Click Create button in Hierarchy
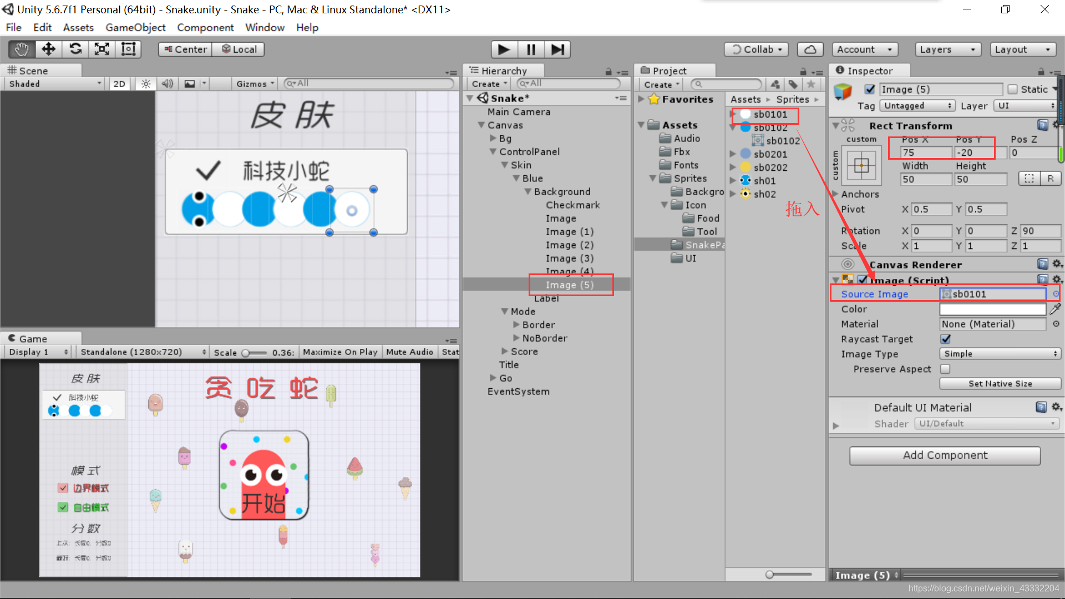This screenshot has height=599, width=1065. 489,84
